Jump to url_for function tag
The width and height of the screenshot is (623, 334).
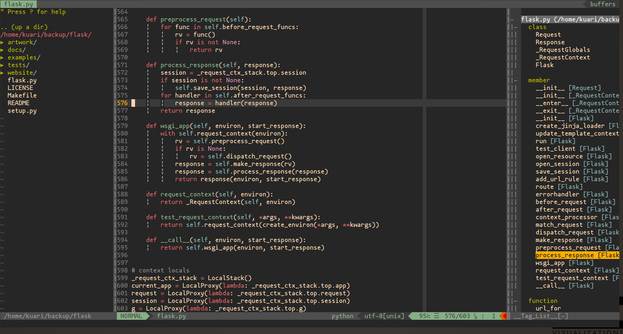(548, 309)
